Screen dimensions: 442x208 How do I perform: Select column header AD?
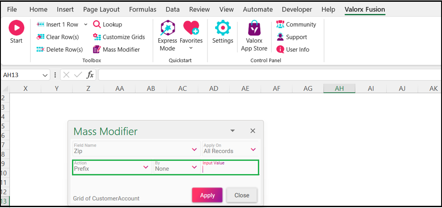[x=214, y=89]
